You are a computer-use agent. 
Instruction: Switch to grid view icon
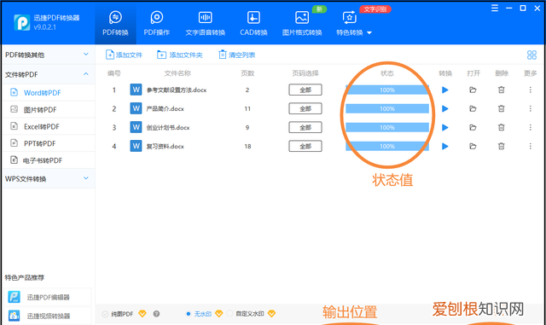point(531,55)
